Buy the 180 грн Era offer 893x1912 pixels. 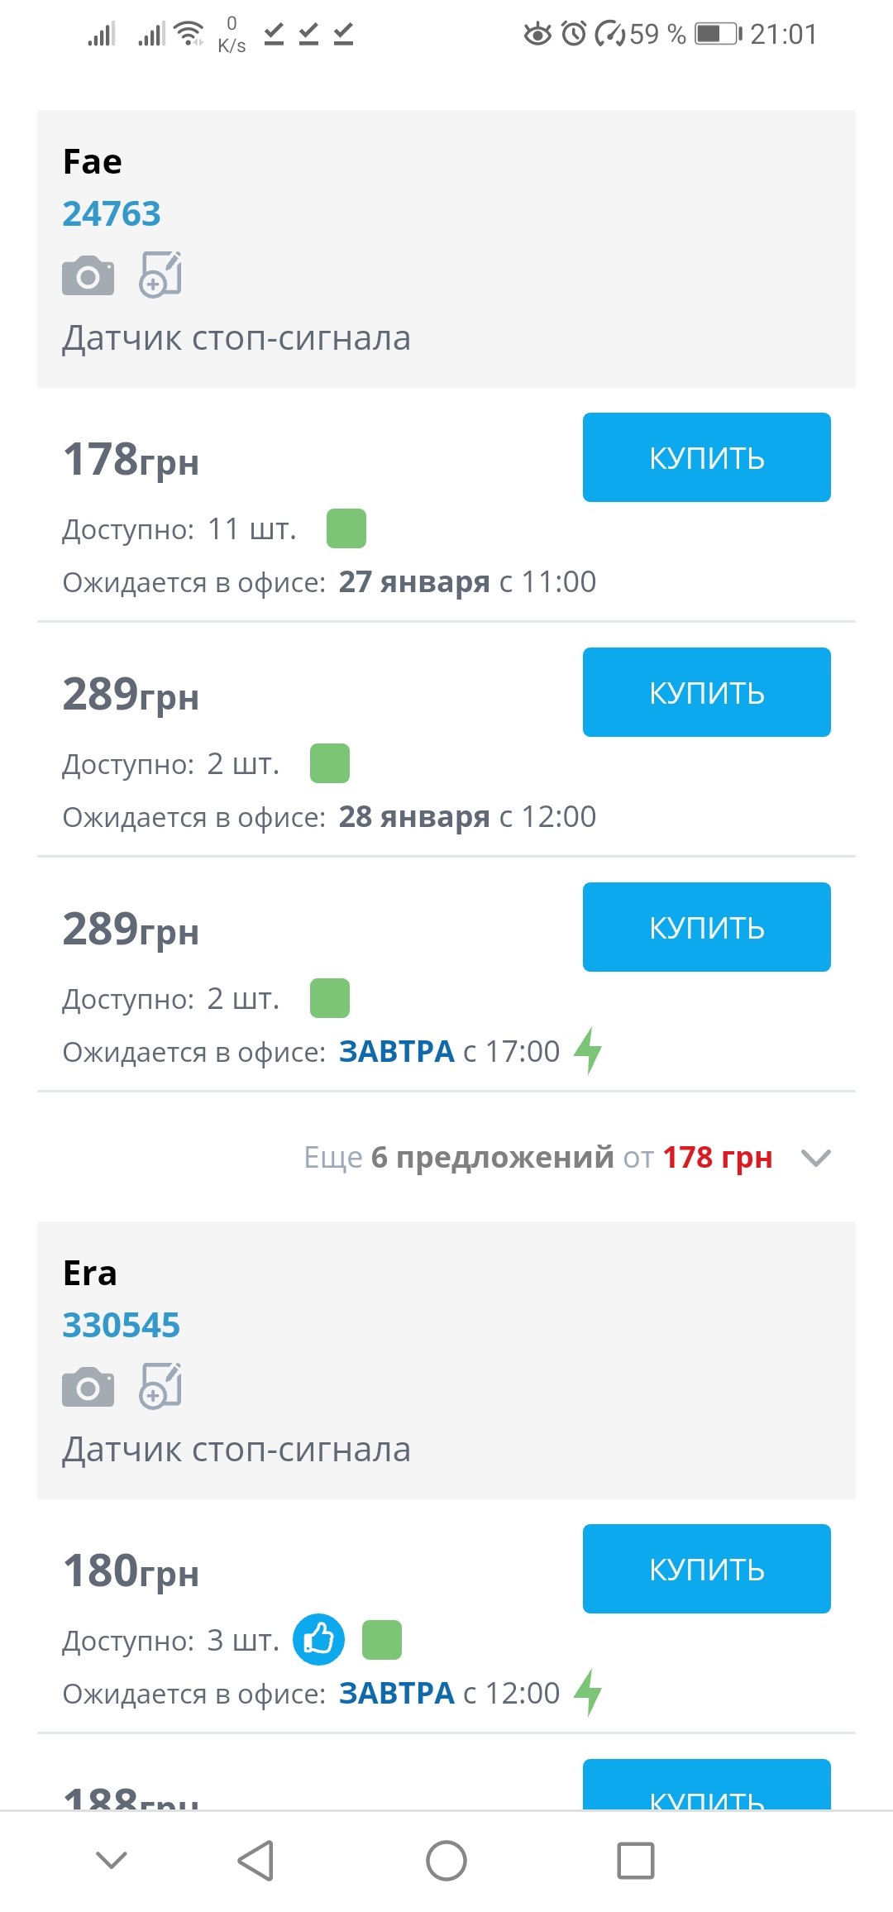[x=706, y=1569]
